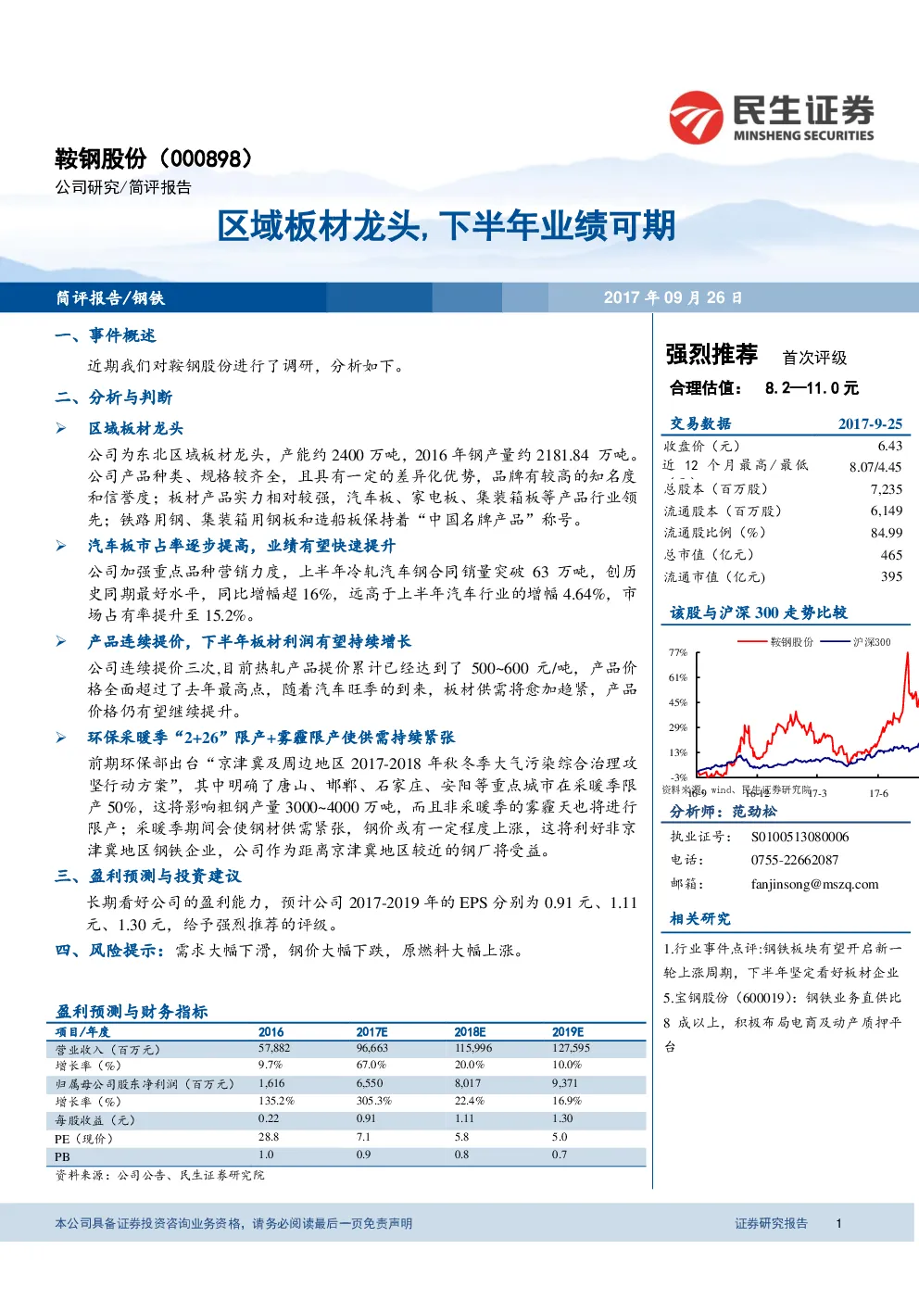Screen dimensions: 919x1300
Task: Click the floating shares value 6,149
Action: 887,511
